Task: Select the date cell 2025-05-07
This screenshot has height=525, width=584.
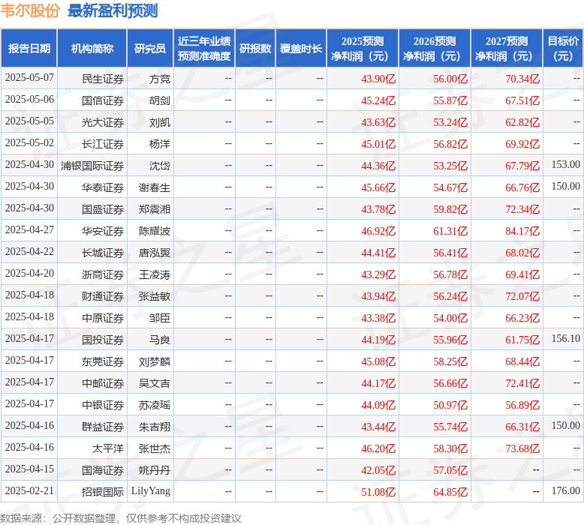Action: click(29, 78)
